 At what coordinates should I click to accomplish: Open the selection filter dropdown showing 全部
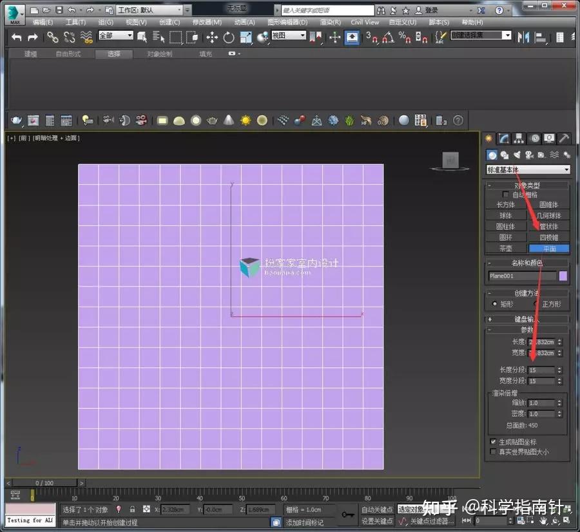click(115, 35)
